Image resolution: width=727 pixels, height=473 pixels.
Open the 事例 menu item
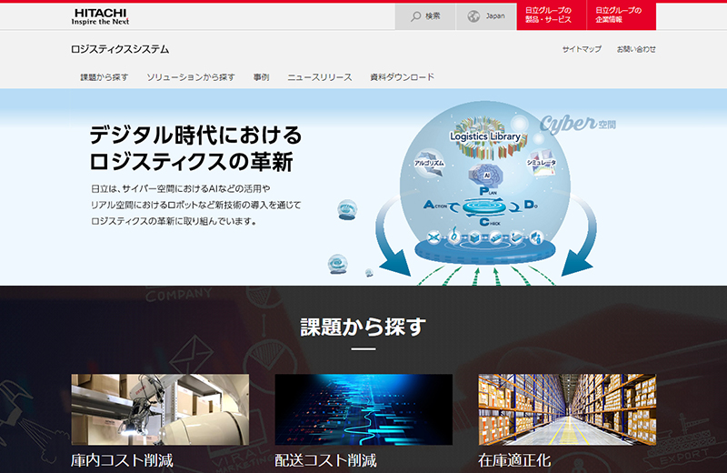(x=261, y=77)
